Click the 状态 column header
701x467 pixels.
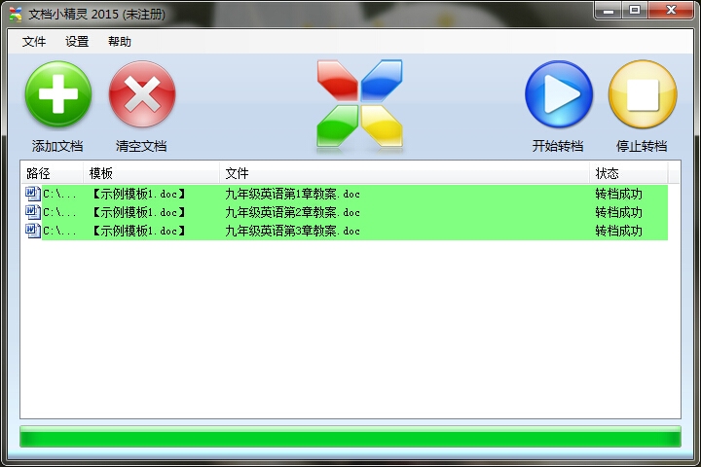pyautogui.click(x=628, y=173)
